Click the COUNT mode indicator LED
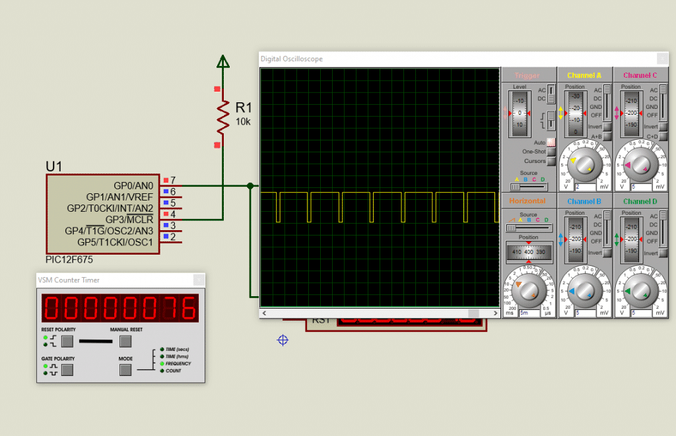The width and height of the screenshot is (676, 436). pyautogui.click(x=162, y=371)
